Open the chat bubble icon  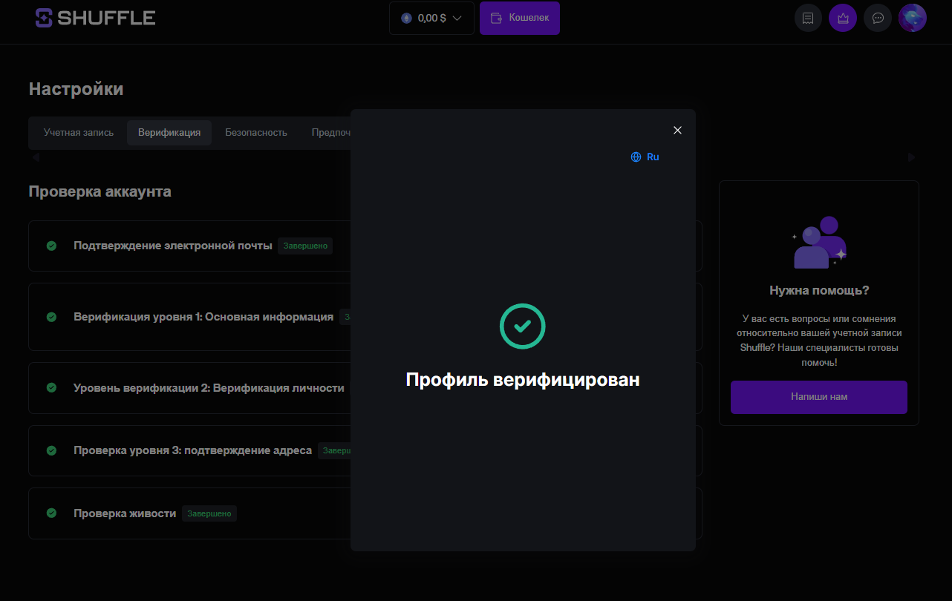(x=878, y=18)
